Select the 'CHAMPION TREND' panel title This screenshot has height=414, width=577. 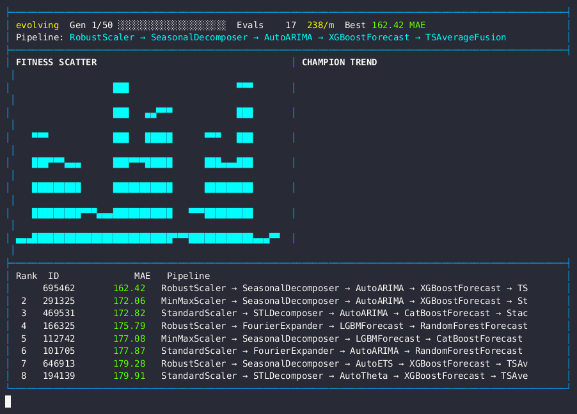339,62
